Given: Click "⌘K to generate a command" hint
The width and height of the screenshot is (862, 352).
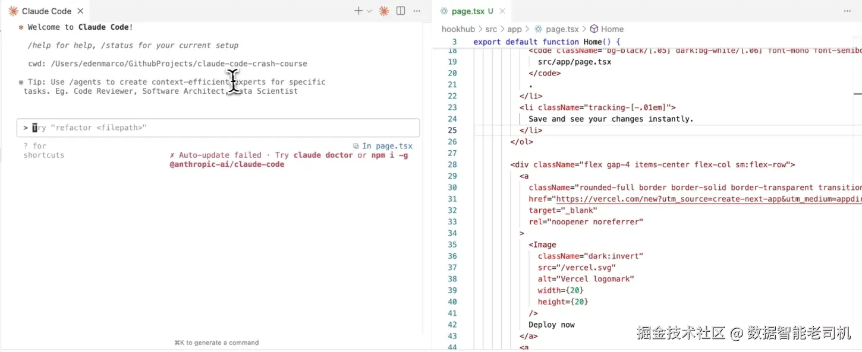Looking at the screenshot, I should click(x=216, y=343).
